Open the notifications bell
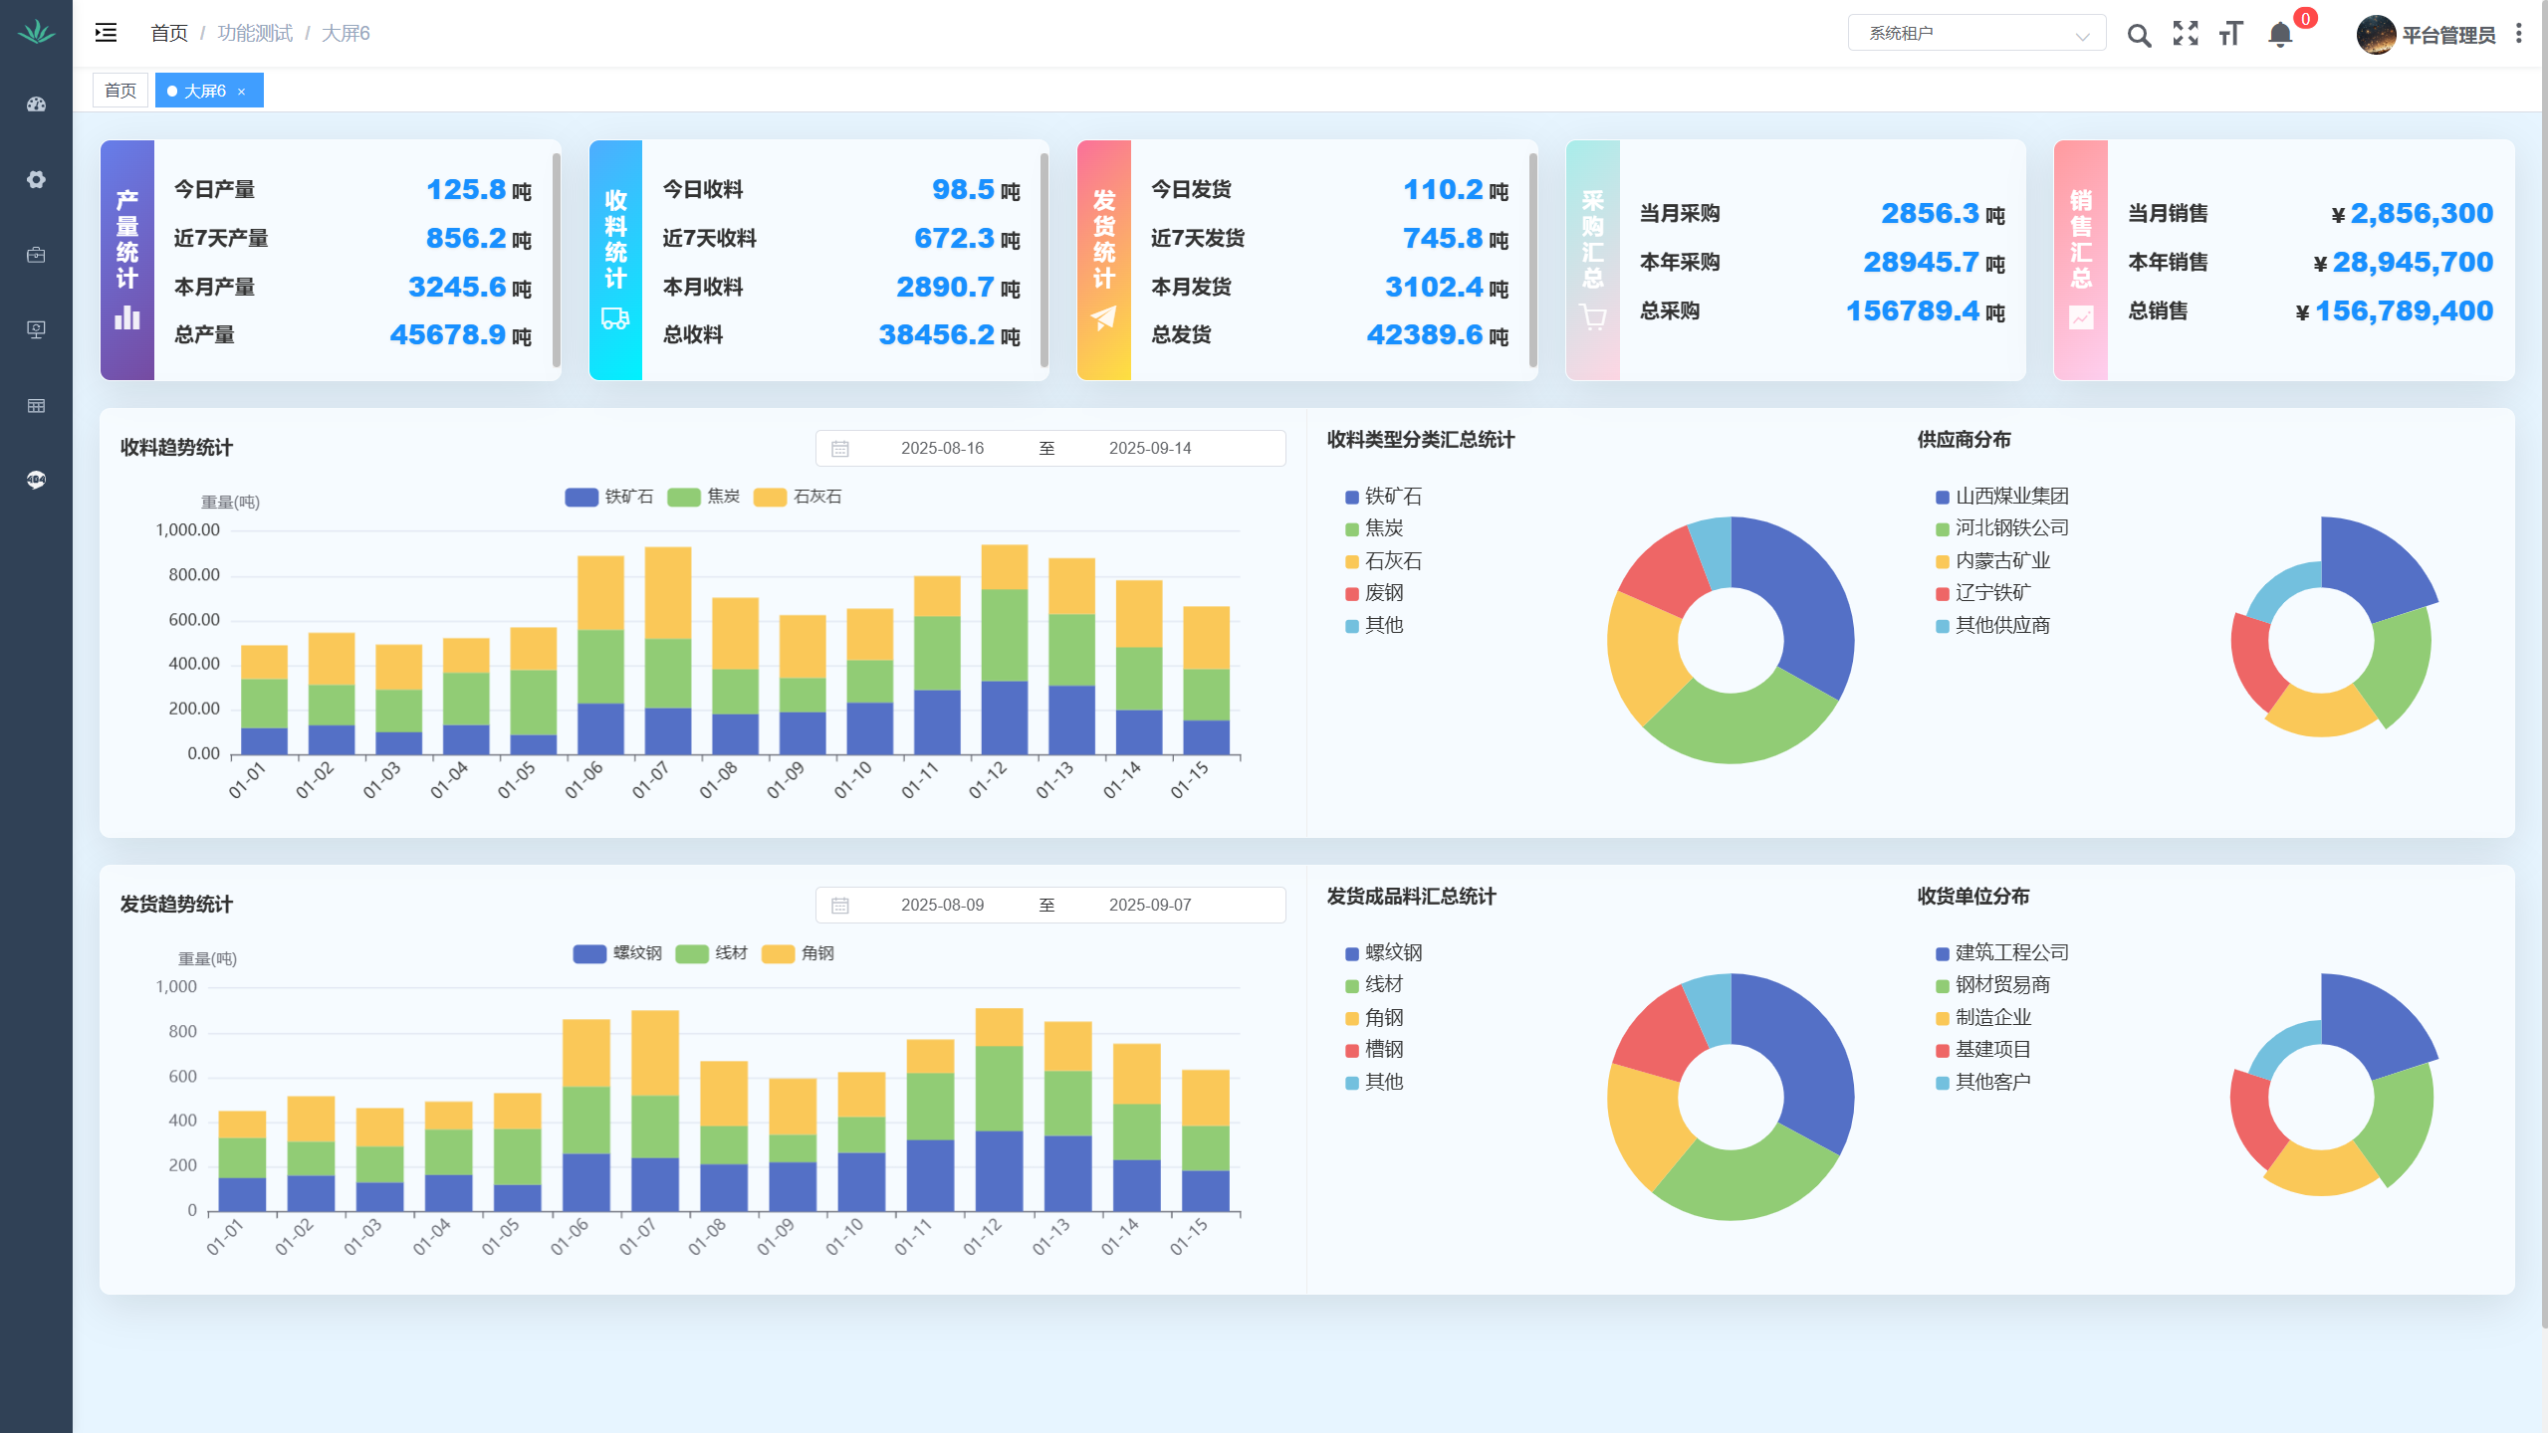 click(x=2280, y=36)
